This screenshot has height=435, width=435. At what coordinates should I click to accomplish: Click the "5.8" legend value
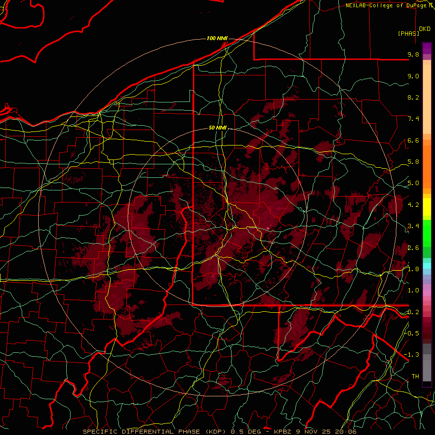tap(413, 162)
